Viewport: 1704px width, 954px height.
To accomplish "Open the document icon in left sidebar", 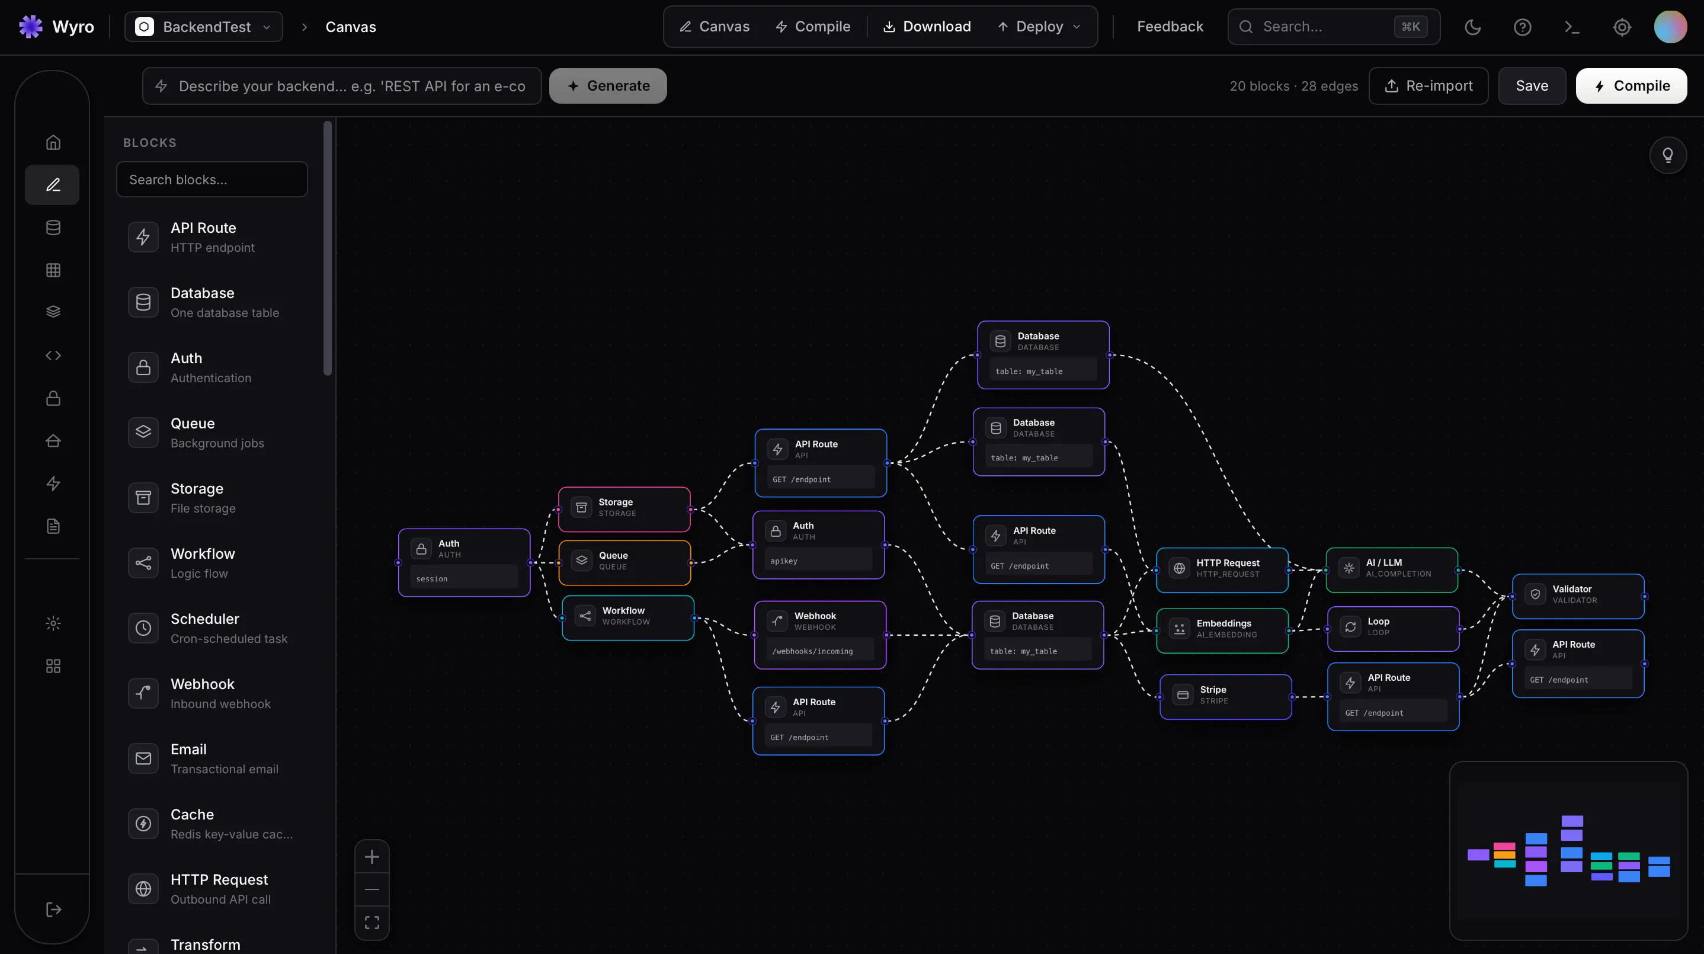I will point(53,526).
